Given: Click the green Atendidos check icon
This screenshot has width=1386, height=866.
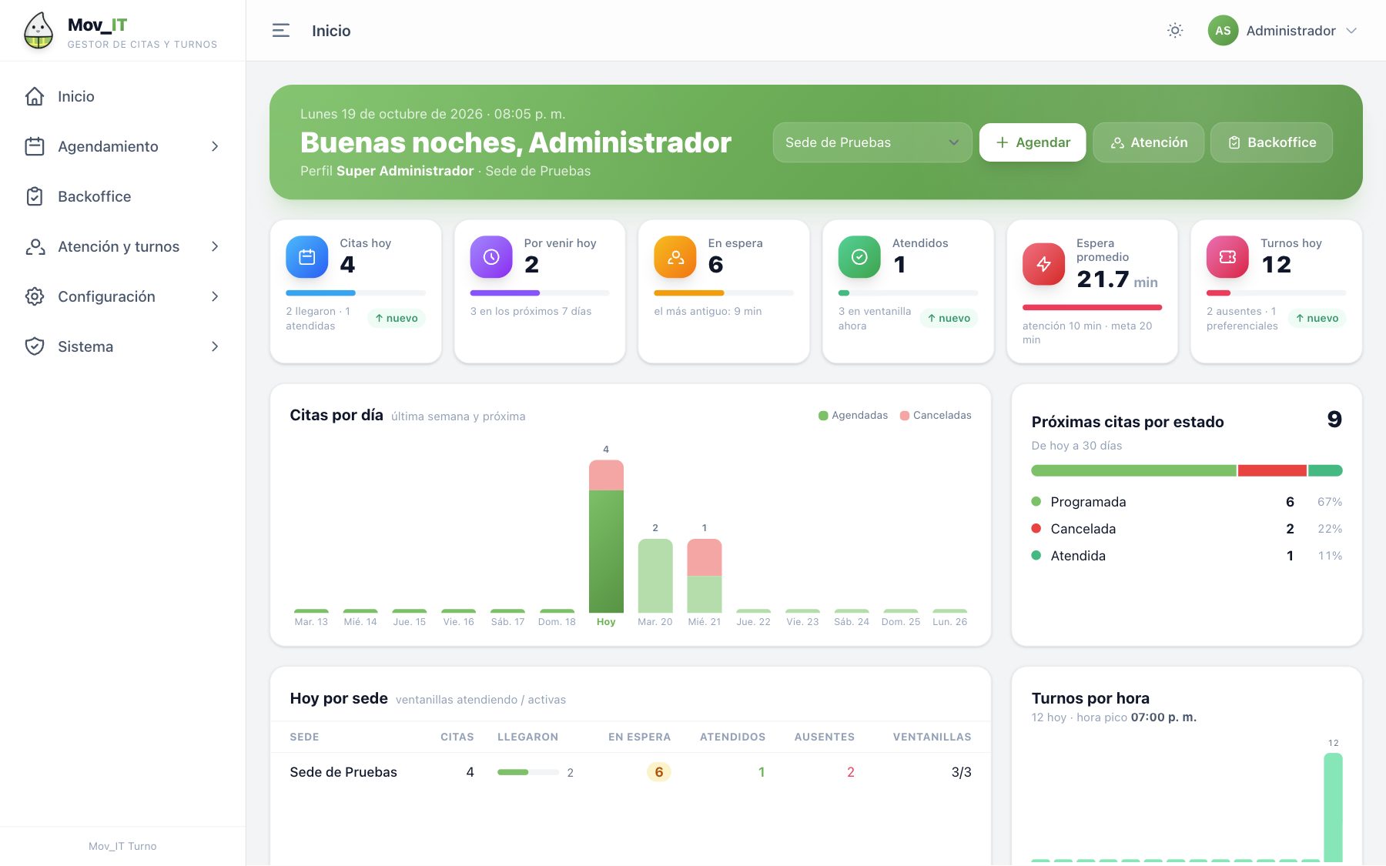Looking at the screenshot, I should click(859, 257).
